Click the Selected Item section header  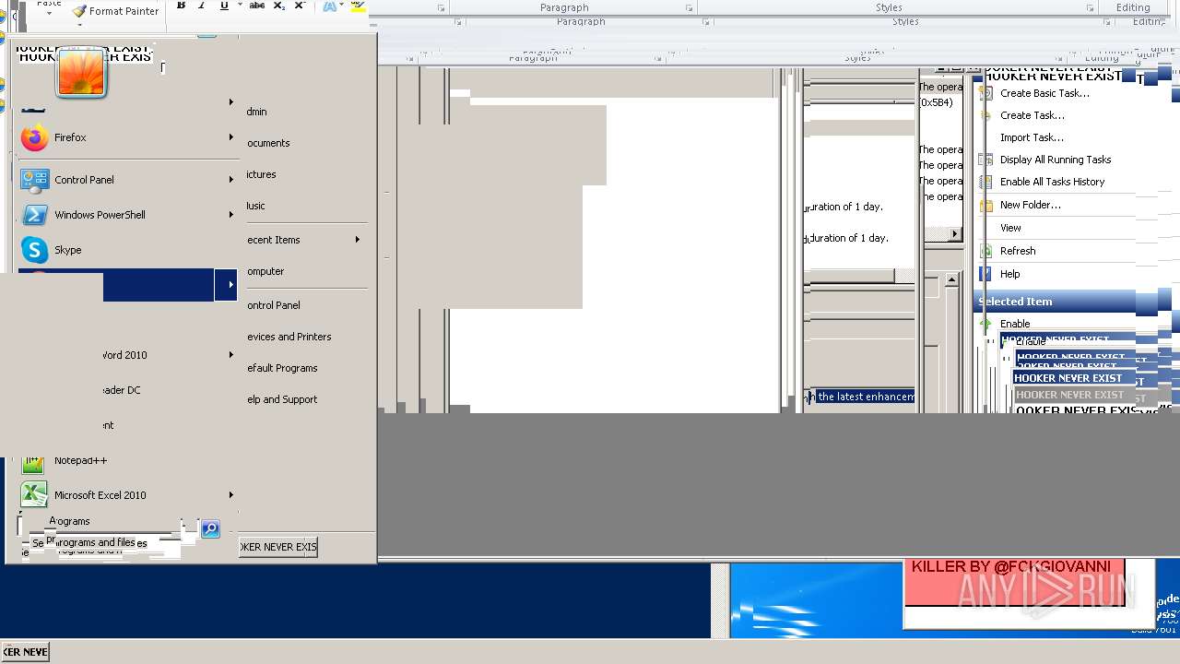point(1055,302)
